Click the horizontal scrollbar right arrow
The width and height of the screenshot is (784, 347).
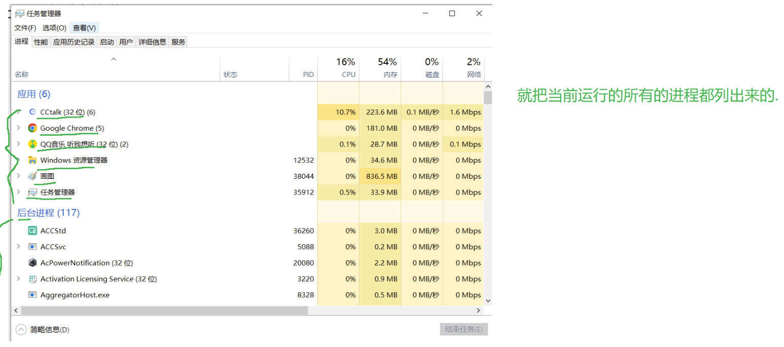(x=478, y=310)
